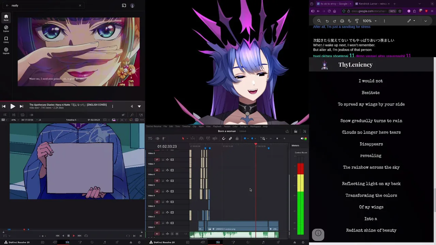Toggle the audio Mixer panel icon
436x245 pixels.
(296, 131)
